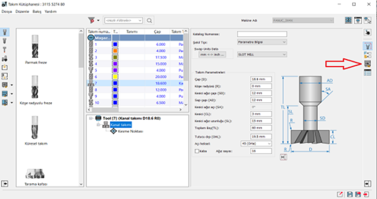Click the Katalog Numarası input field

click(262, 34)
